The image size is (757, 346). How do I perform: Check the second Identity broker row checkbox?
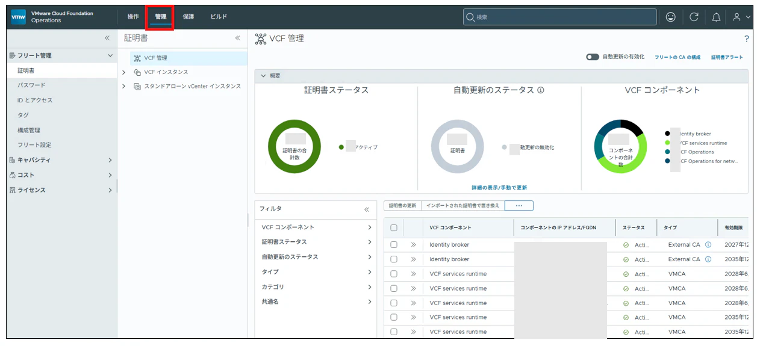(394, 259)
